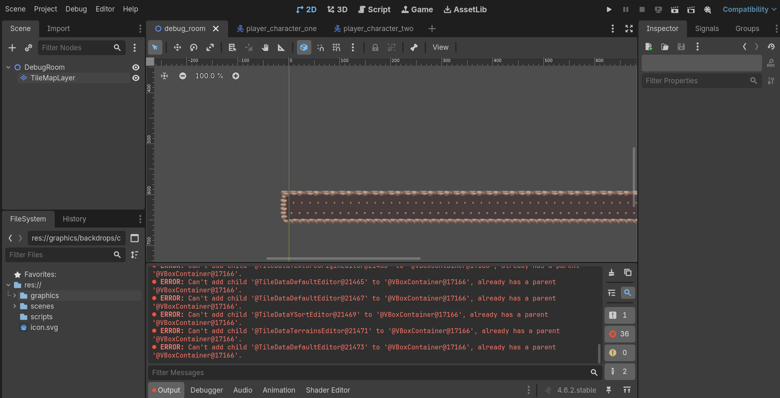Open the Project menu
The height and width of the screenshot is (398, 780).
45,9
